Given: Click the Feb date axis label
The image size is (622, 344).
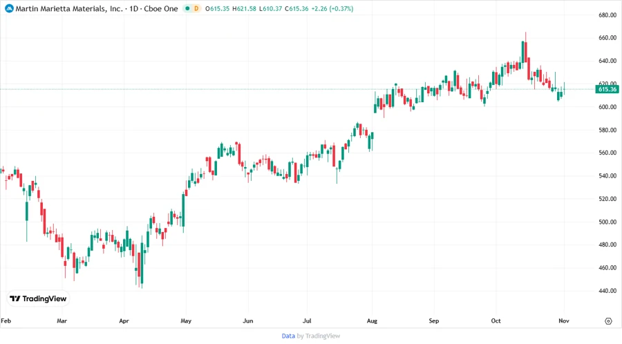Looking at the screenshot, I should click(x=6, y=321).
